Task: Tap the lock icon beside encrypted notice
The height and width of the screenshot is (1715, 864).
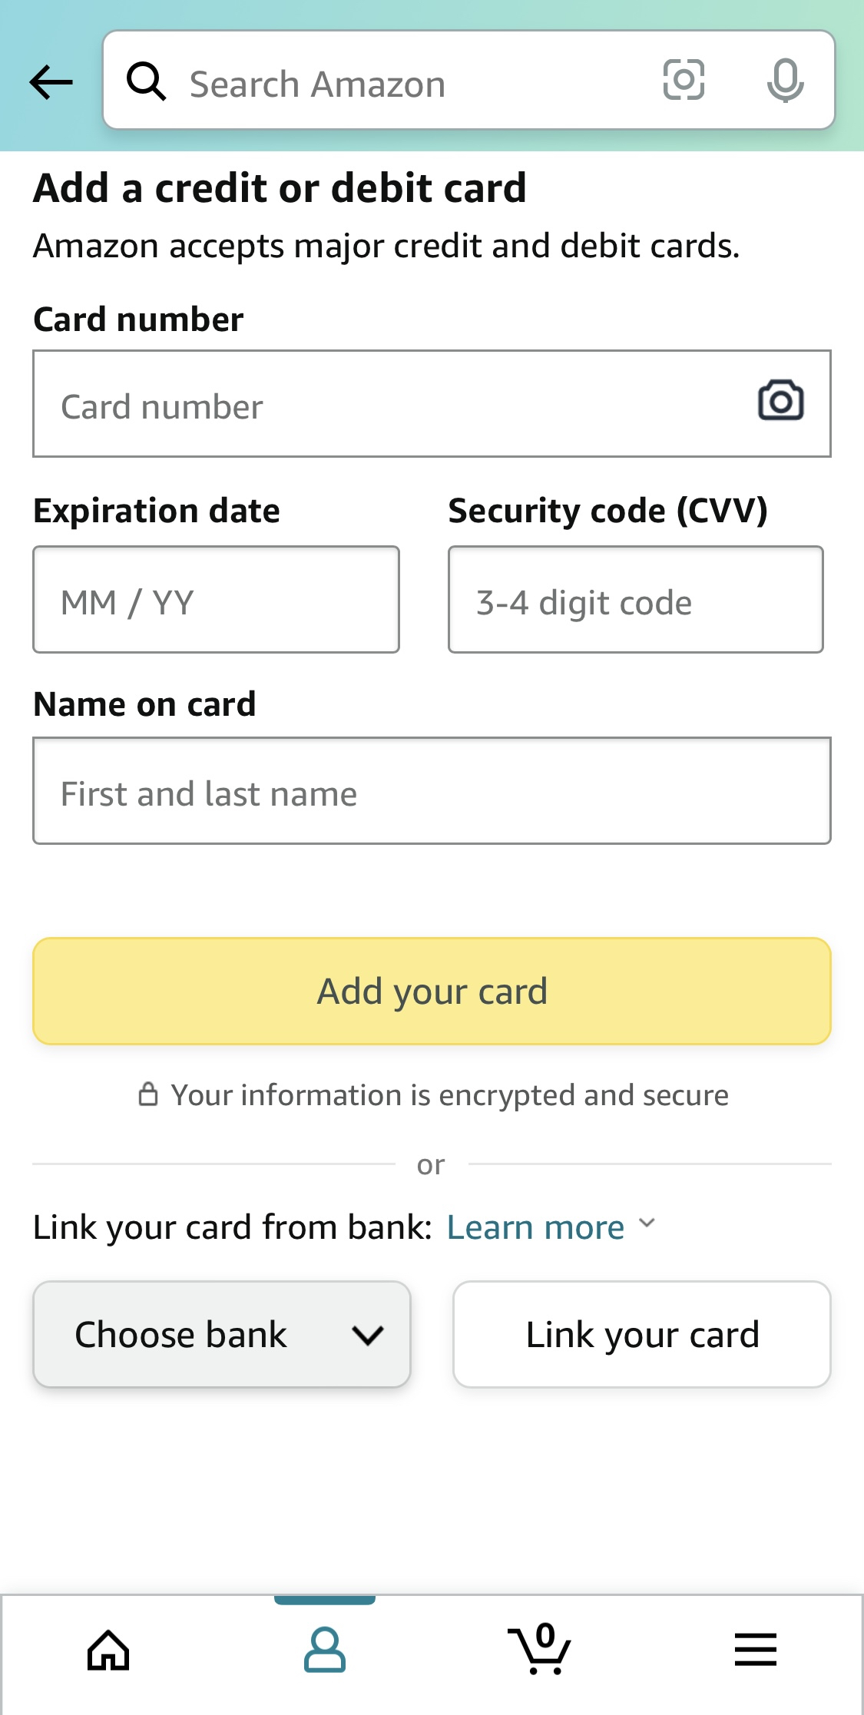Action: 147,1094
